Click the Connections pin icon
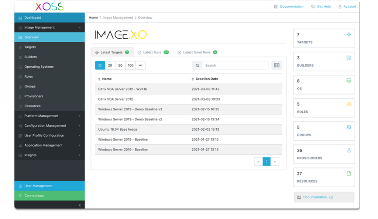 pyautogui.click(x=20, y=196)
